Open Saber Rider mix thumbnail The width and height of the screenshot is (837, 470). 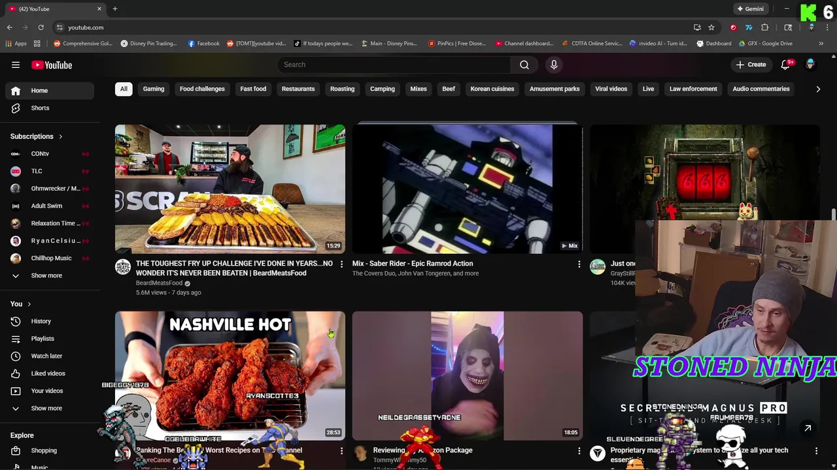tap(468, 189)
